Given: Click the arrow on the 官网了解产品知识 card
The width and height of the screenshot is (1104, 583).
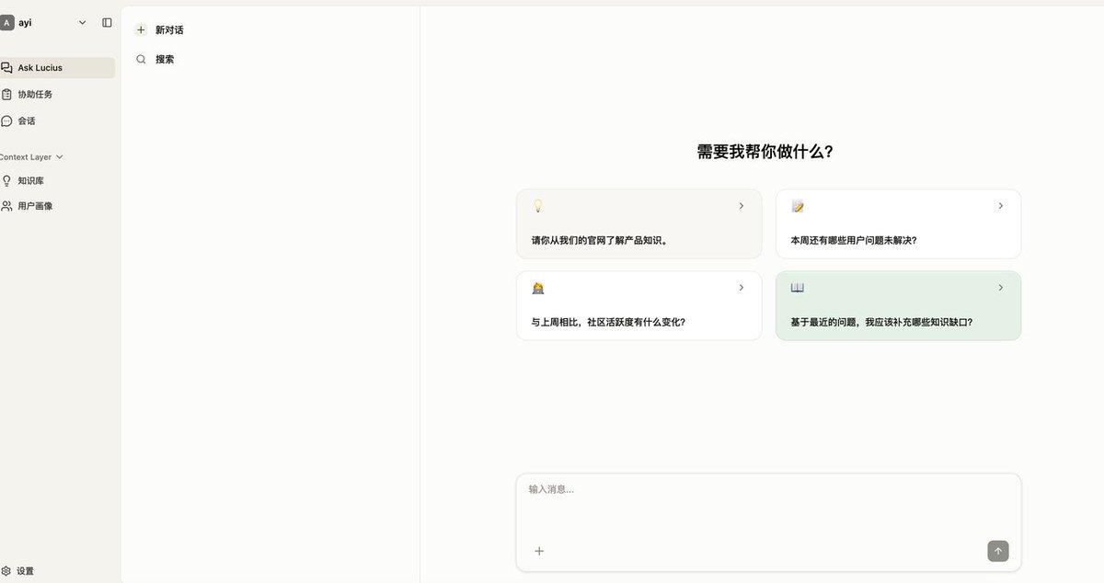Looking at the screenshot, I should pyautogui.click(x=742, y=206).
